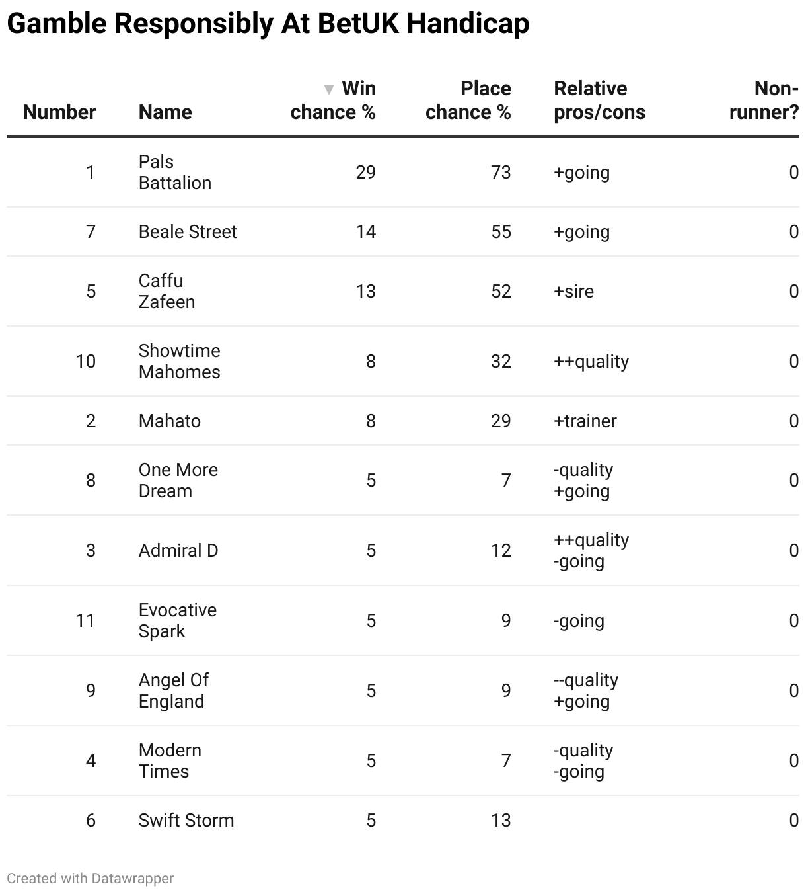The width and height of the screenshot is (806, 894).
Task: Select the Caffu Zafeen name cell
Action: pyautogui.click(x=166, y=291)
